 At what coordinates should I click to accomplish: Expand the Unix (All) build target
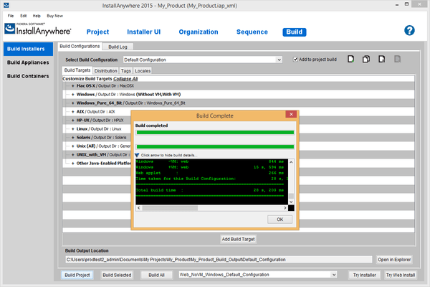pos(73,146)
